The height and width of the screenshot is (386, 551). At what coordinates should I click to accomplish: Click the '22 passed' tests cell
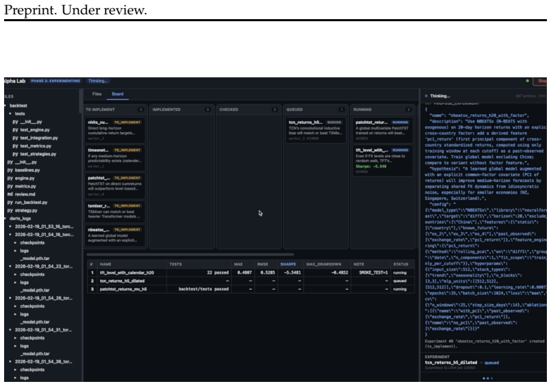tap(218, 272)
